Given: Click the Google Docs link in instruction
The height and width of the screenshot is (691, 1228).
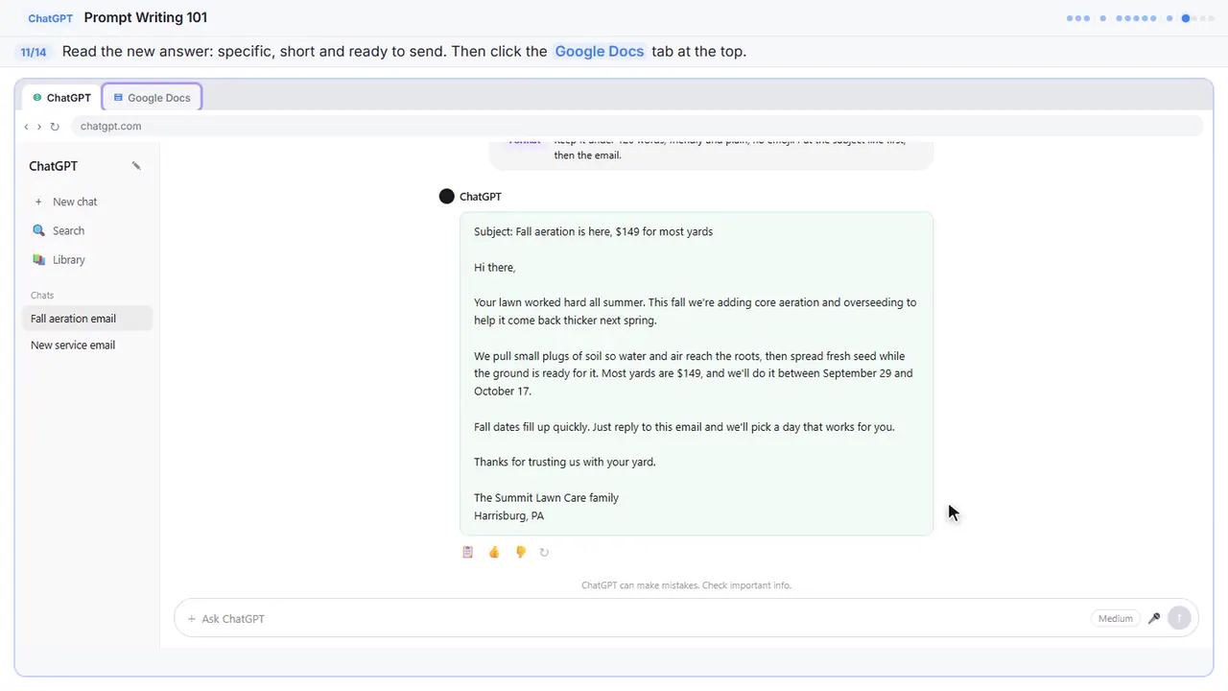Looking at the screenshot, I should (x=600, y=52).
